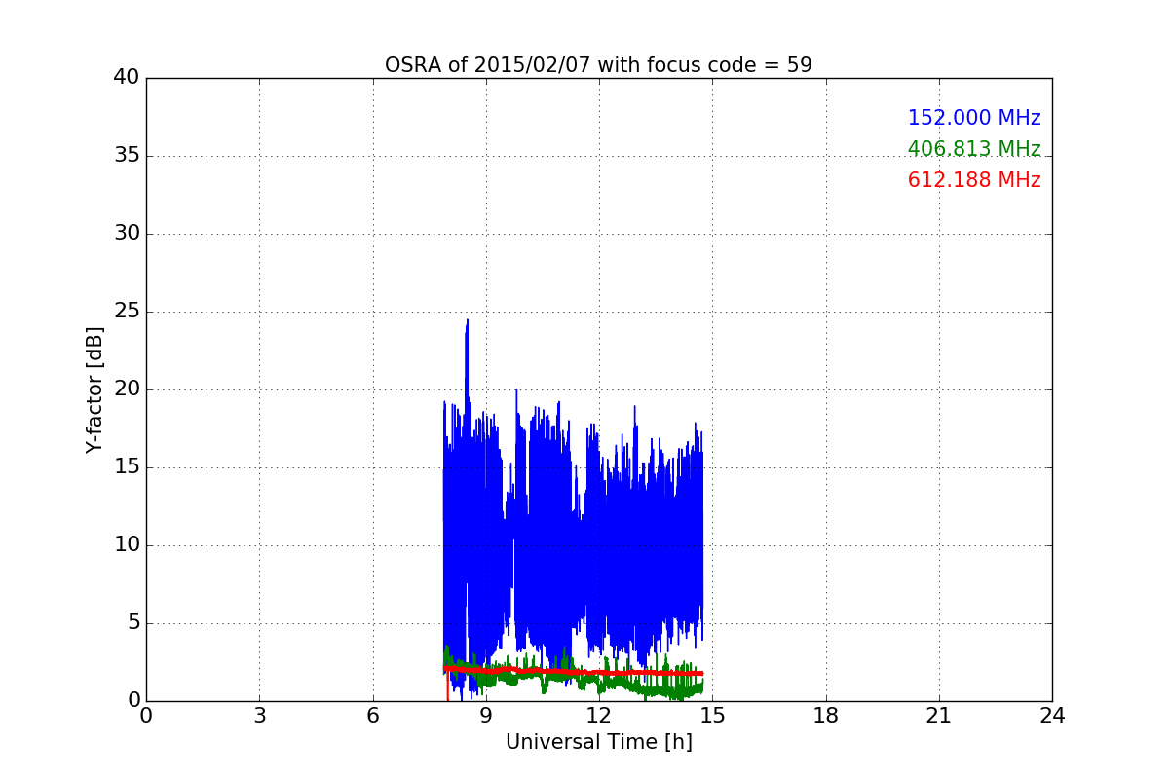Click y-axis tick label 25

click(127, 312)
